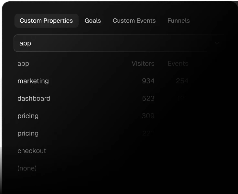This screenshot has height=194, width=238.
Task: Click visitors value 523
Action: click(148, 98)
